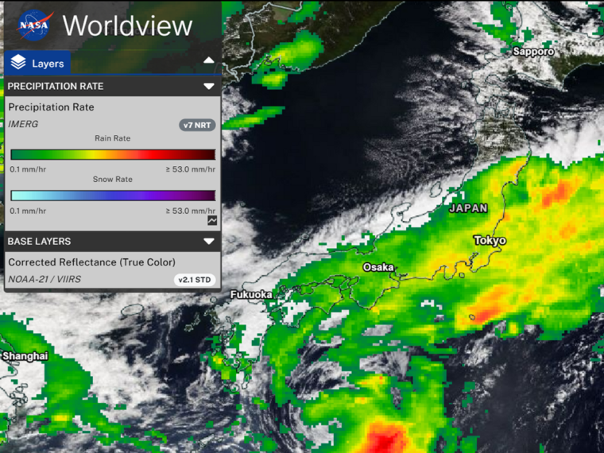The image size is (604, 453).
Task: Click the Sapporo map label
Action: pos(533,52)
